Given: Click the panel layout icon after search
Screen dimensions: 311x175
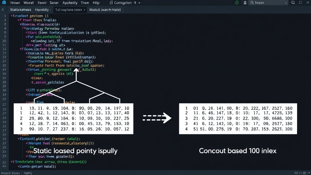Looking at the screenshot, I should [293, 2].
